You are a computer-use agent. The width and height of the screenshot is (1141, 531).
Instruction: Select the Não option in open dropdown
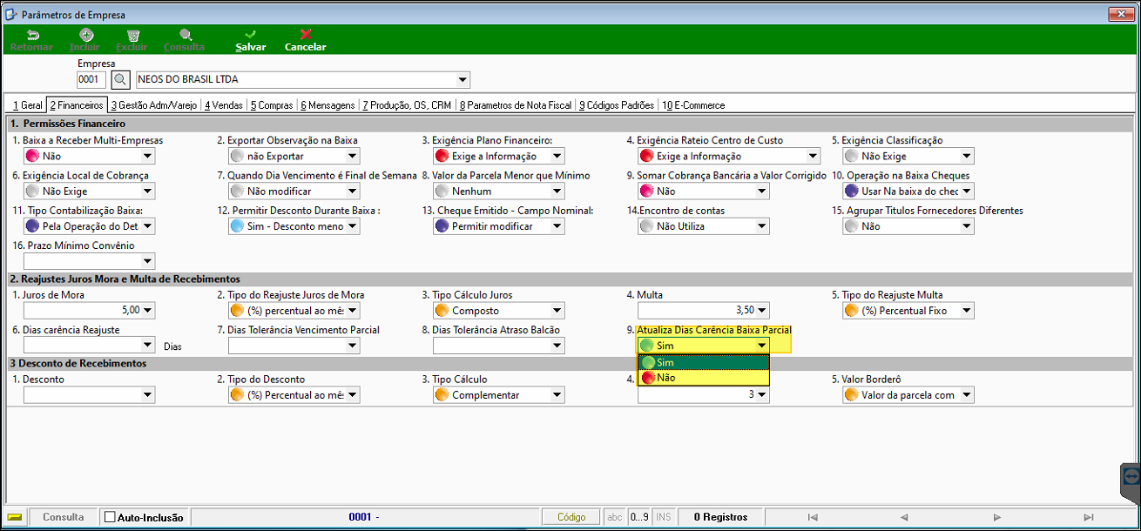704,378
